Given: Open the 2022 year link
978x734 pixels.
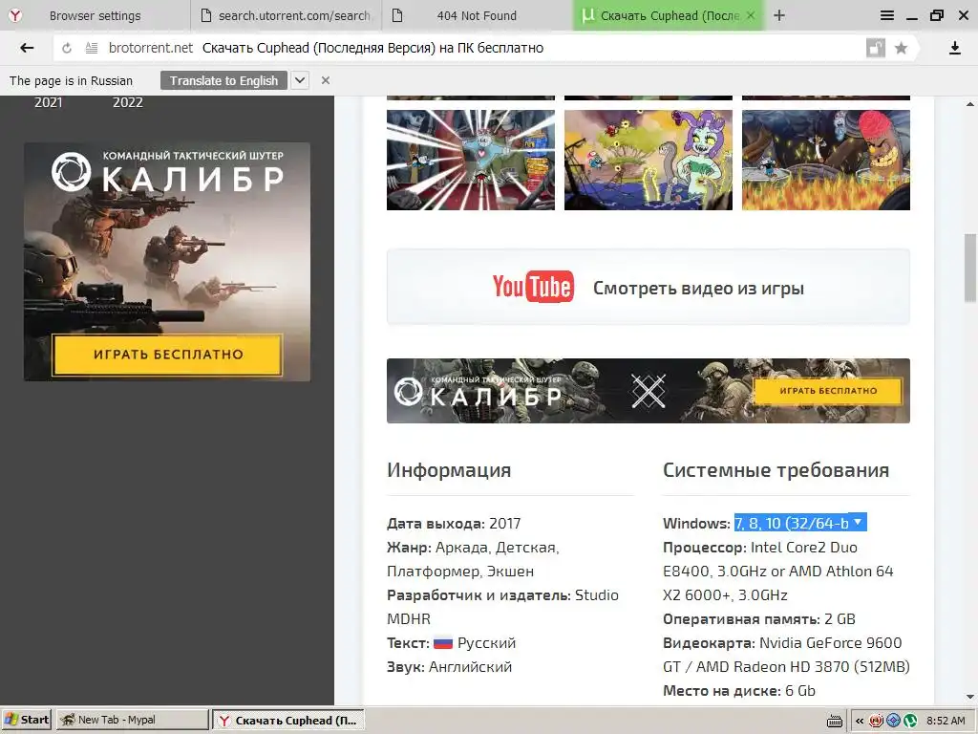Looking at the screenshot, I should coord(128,102).
